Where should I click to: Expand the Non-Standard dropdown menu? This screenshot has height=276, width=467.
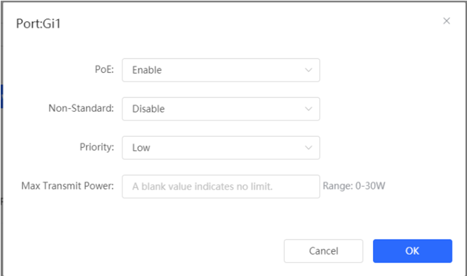click(x=221, y=109)
